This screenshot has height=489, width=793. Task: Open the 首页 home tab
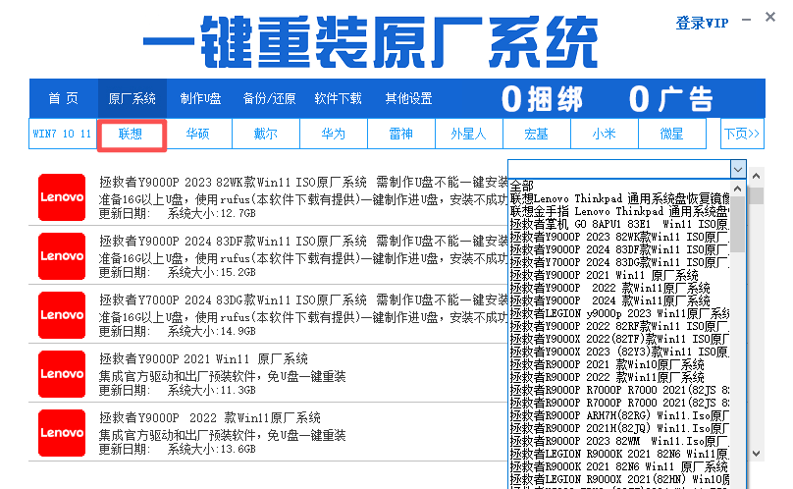[63, 98]
